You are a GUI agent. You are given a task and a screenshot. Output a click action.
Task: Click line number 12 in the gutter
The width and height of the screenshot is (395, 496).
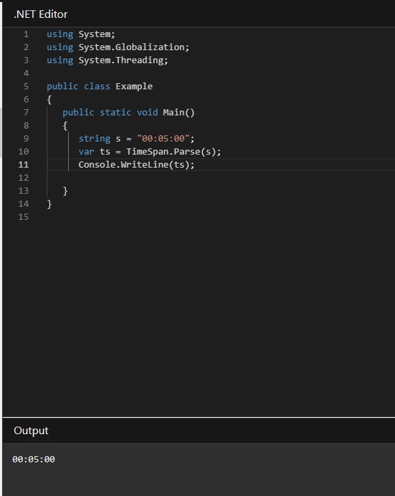(x=23, y=178)
